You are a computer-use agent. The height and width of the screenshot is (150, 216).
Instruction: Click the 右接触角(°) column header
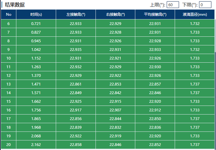[x=115, y=15]
